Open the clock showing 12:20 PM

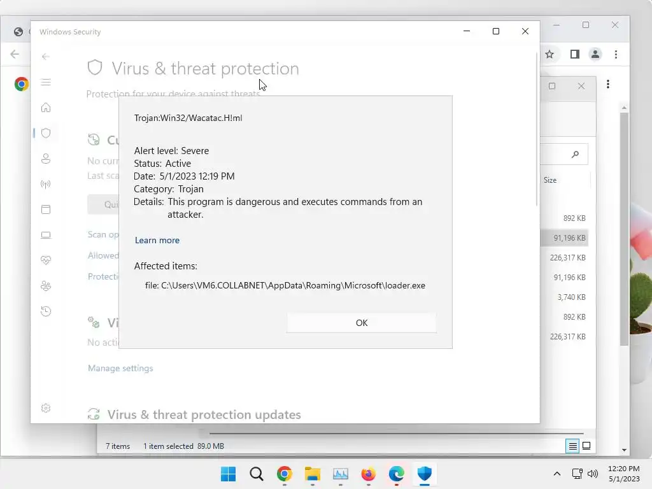tap(624, 474)
